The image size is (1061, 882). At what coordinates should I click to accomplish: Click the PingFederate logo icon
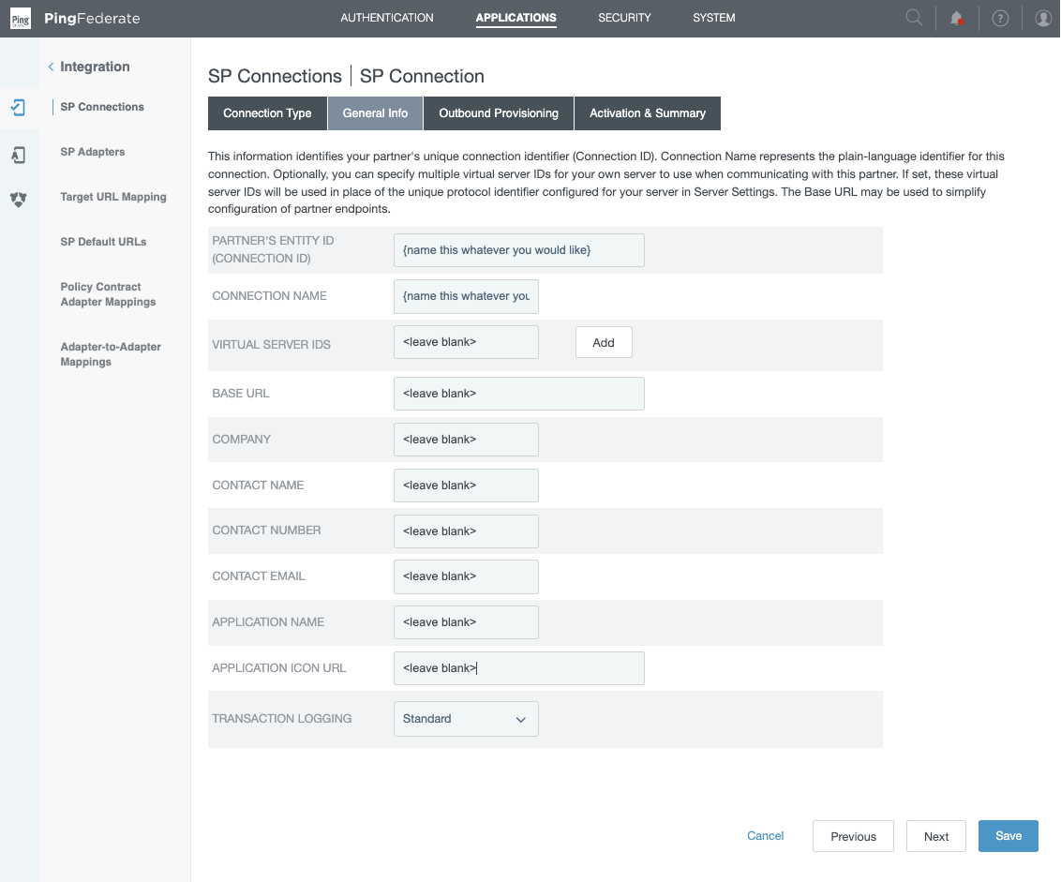click(20, 18)
